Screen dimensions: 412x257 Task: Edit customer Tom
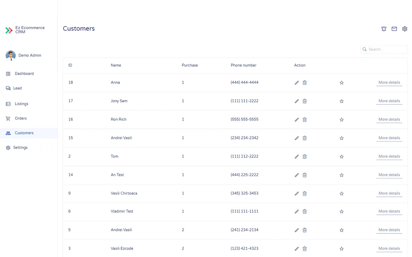click(297, 157)
